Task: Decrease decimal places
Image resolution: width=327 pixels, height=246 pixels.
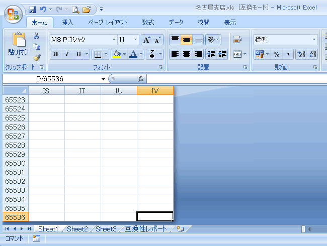Action: pyautogui.click(x=312, y=54)
